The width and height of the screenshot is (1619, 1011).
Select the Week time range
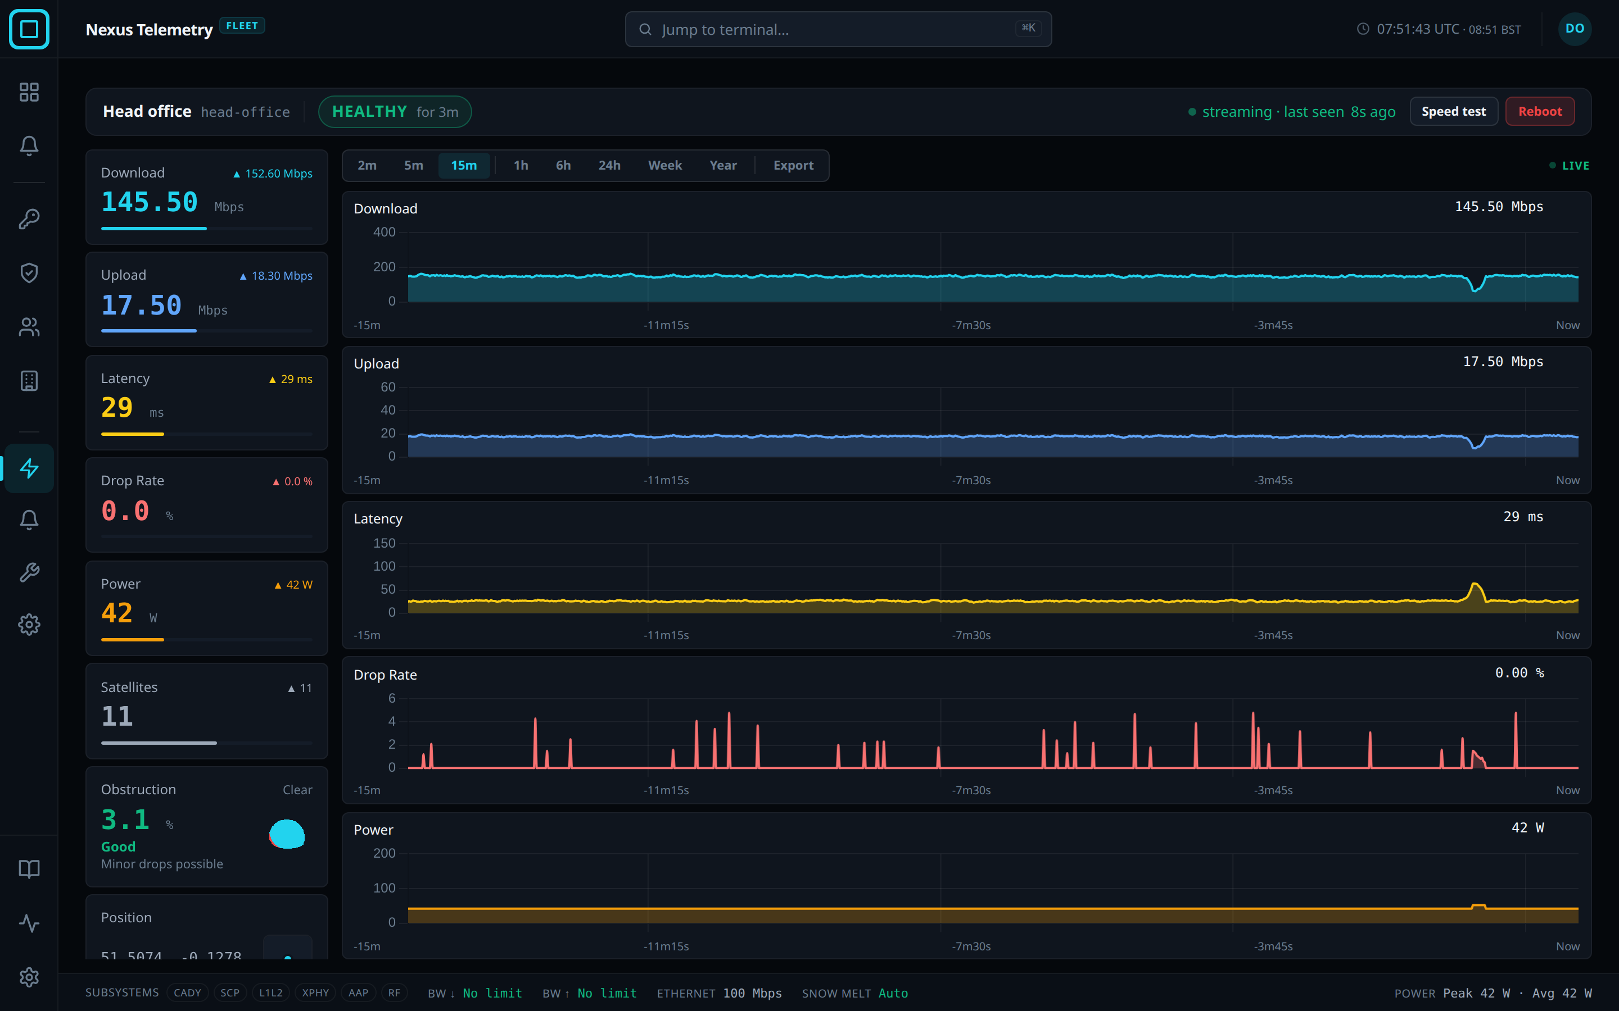[x=665, y=165]
